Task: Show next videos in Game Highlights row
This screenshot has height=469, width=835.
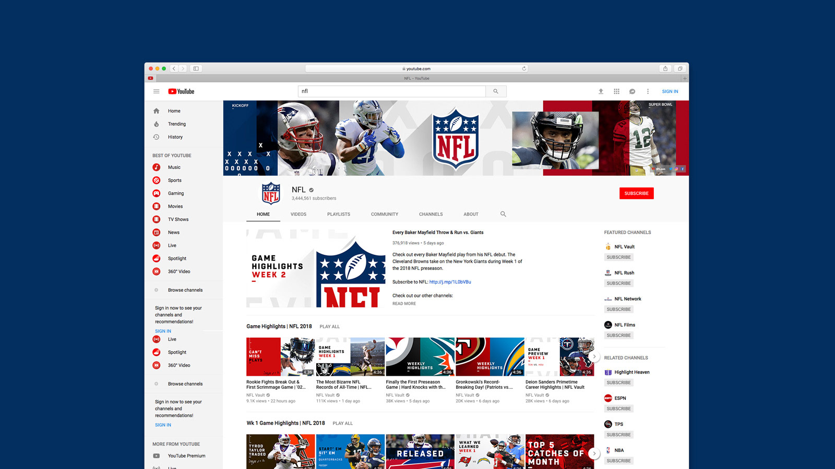Action: (594, 357)
